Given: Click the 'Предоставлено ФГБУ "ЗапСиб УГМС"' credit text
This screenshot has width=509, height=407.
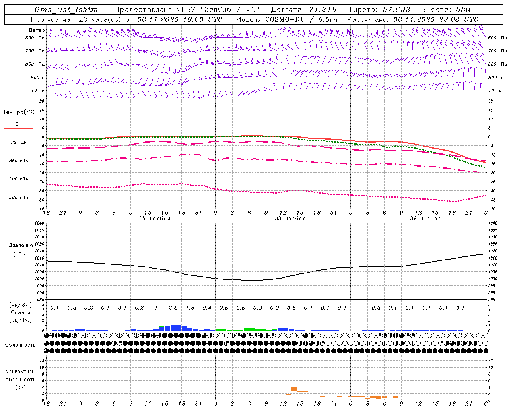Looking at the screenshot, I should (x=187, y=10).
